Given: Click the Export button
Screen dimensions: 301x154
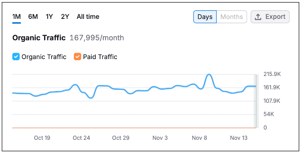Looking at the screenshot, I should coord(270,17).
